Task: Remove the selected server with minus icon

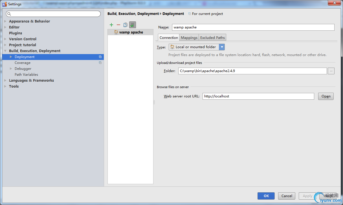Action: (118, 25)
